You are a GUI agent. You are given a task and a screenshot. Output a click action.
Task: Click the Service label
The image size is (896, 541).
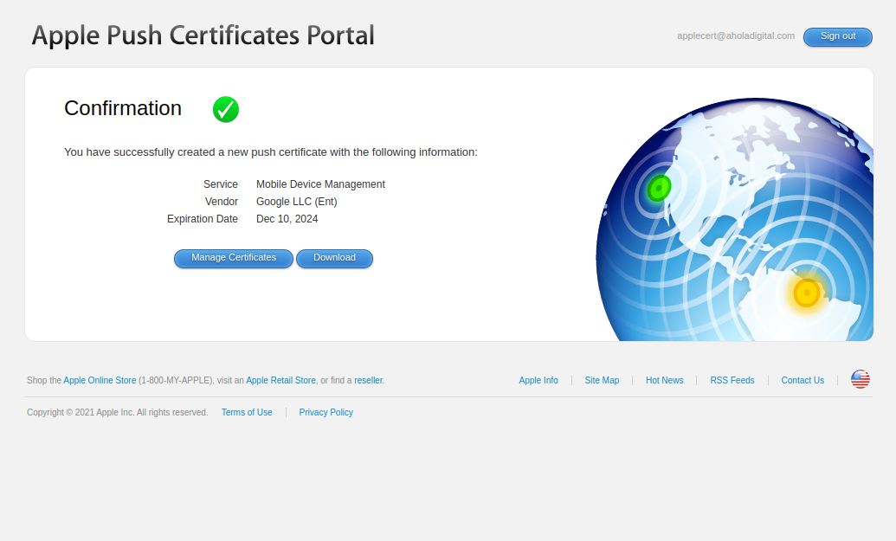[221, 184]
